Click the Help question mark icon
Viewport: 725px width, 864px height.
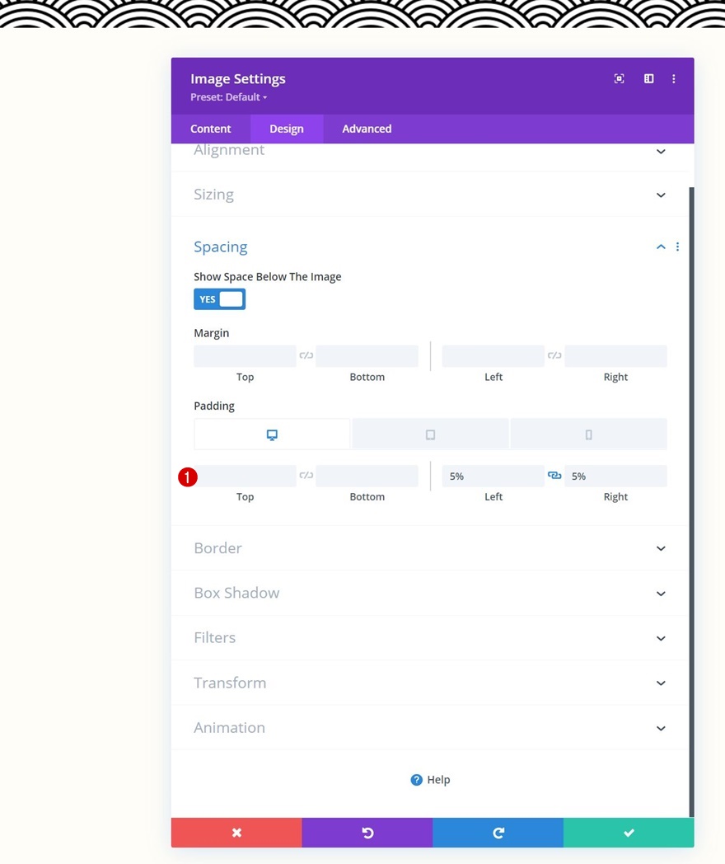pos(417,780)
